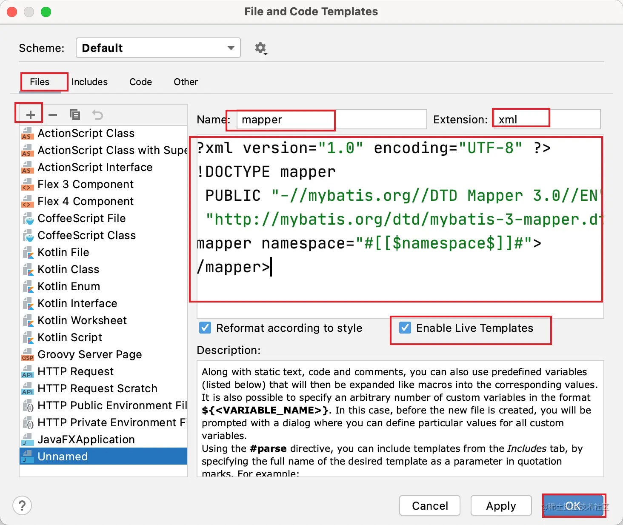Click the OK button
Screen dimensions: 623x525
point(573,505)
